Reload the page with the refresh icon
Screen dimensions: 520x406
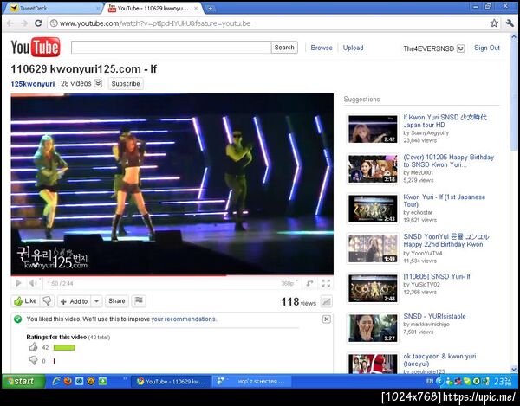[38, 23]
